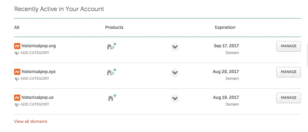Open the View all domains link

(x=31, y=121)
